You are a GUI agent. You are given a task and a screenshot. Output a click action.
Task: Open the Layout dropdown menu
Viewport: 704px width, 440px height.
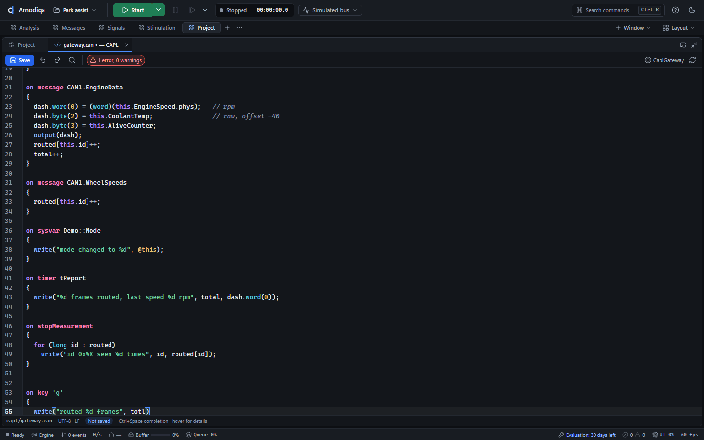[x=679, y=28]
